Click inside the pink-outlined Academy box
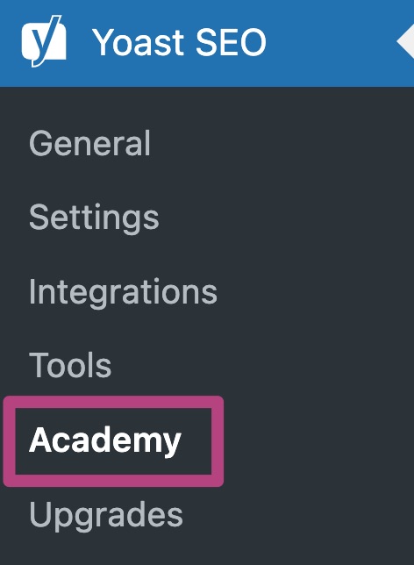Screen dimensions: 414x565 click(113, 441)
